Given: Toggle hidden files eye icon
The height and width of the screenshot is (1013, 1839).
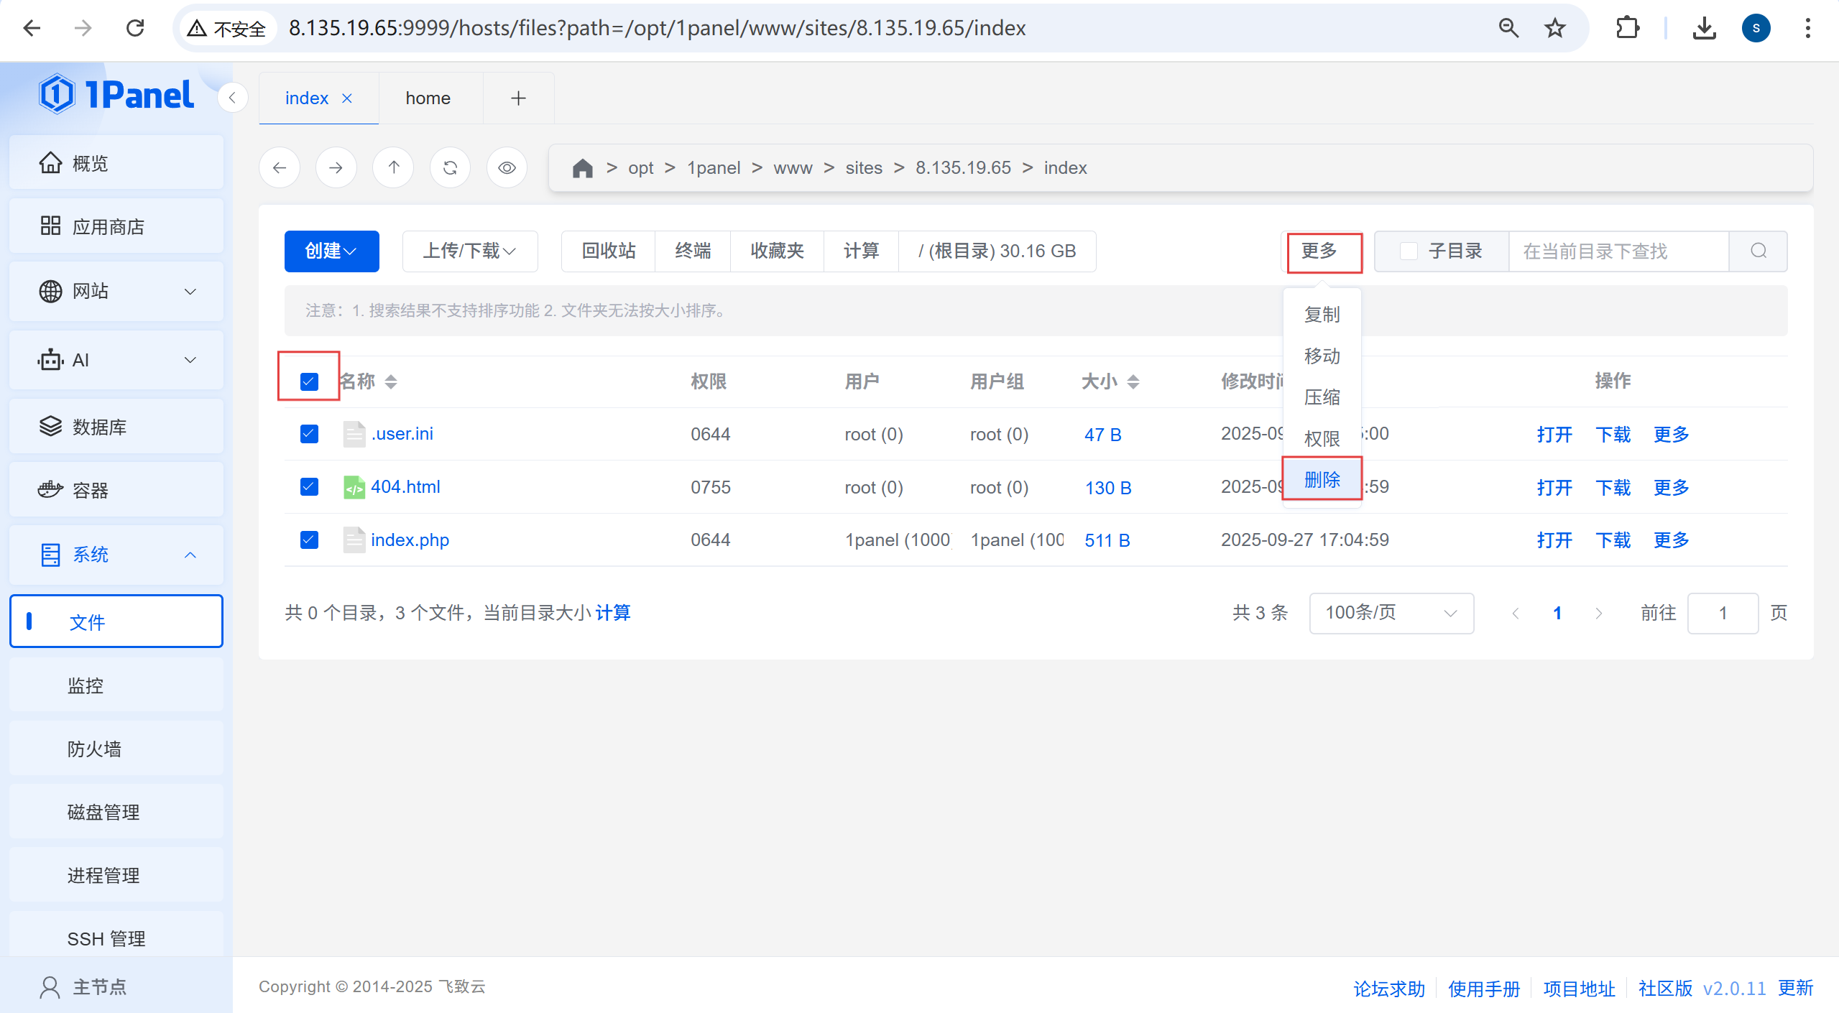Looking at the screenshot, I should (x=507, y=168).
